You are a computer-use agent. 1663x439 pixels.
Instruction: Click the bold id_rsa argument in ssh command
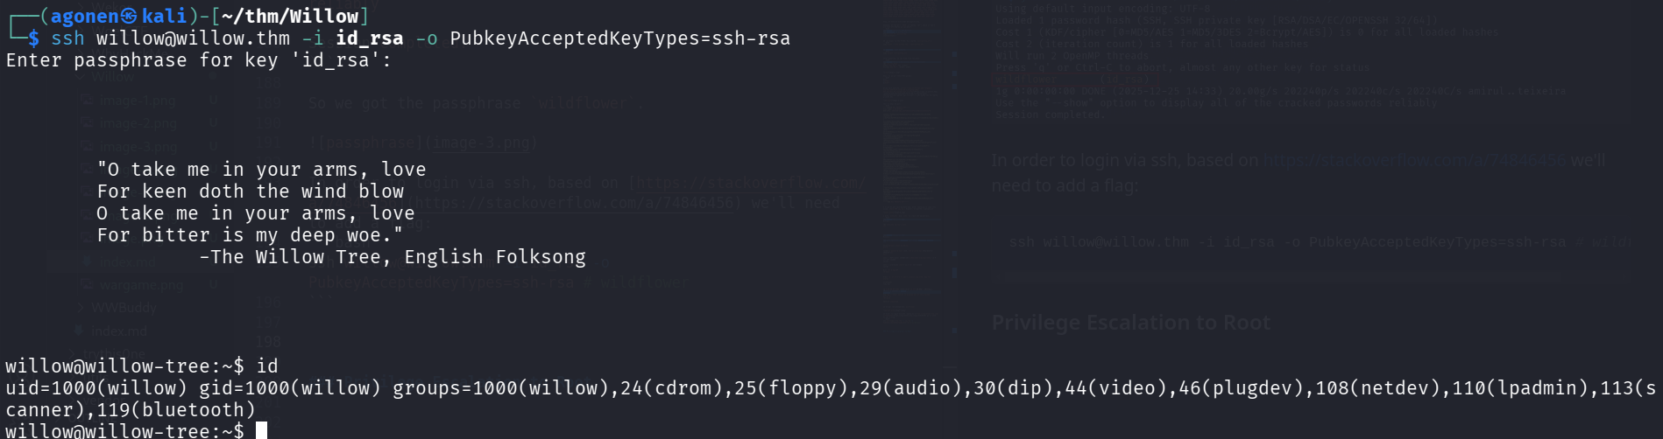369,38
